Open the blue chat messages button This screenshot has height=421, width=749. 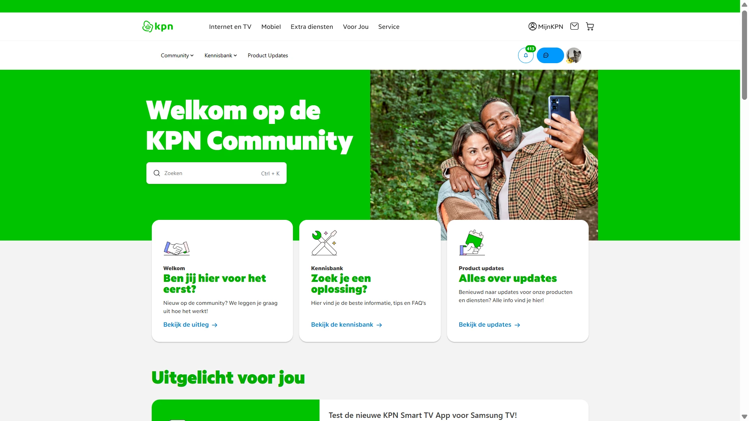pos(550,55)
